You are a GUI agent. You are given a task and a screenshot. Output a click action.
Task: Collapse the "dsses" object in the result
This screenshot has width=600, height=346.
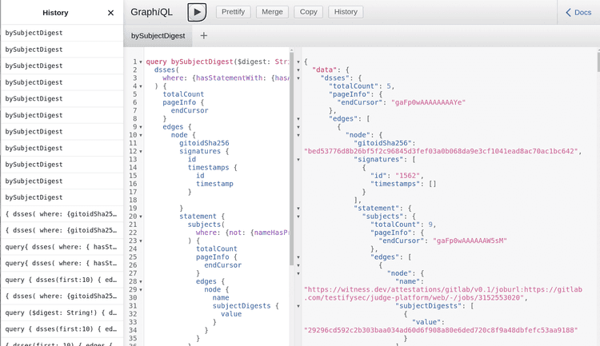298,78
